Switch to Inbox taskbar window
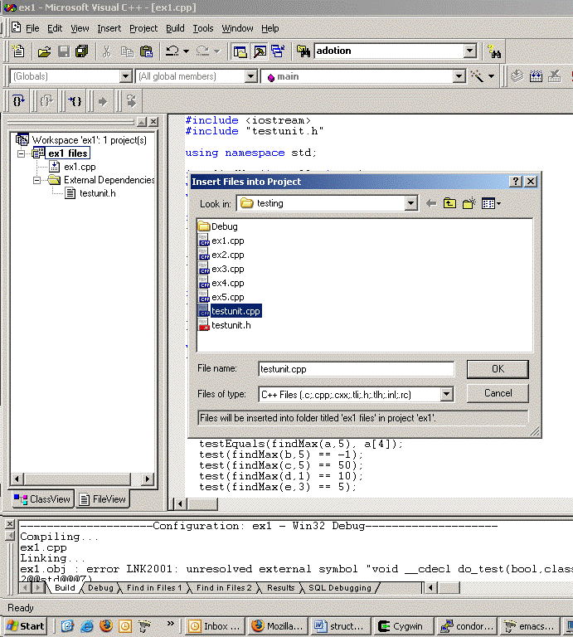The image size is (573, 637). (216, 626)
